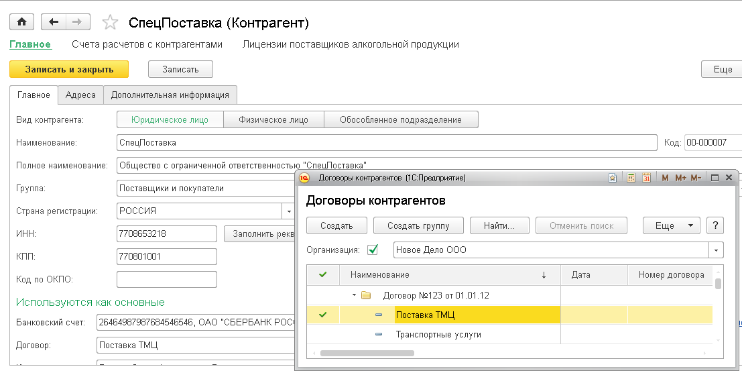
Task: Click the Home icon button
Action: click(x=21, y=22)
